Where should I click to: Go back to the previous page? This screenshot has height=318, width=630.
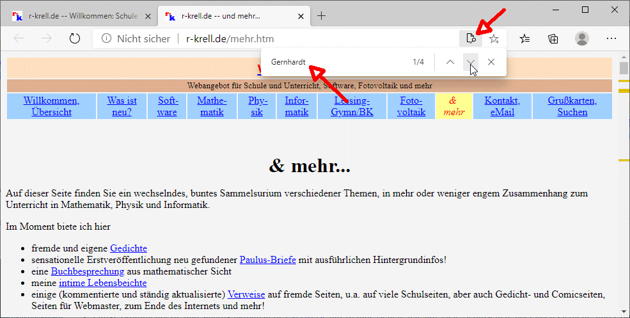tap(19, 38)
